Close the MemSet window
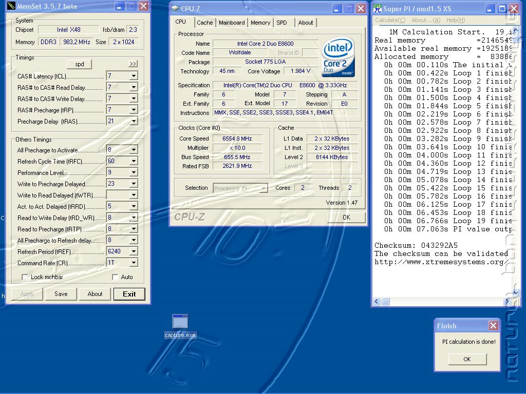The image size is (526, 394). [x=144, y=6]
